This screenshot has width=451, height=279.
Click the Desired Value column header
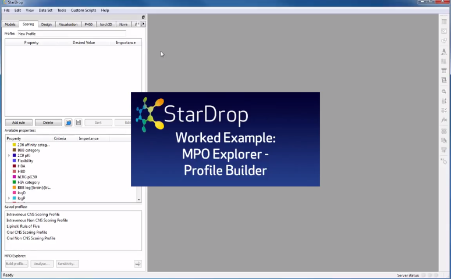click(84, 42)
